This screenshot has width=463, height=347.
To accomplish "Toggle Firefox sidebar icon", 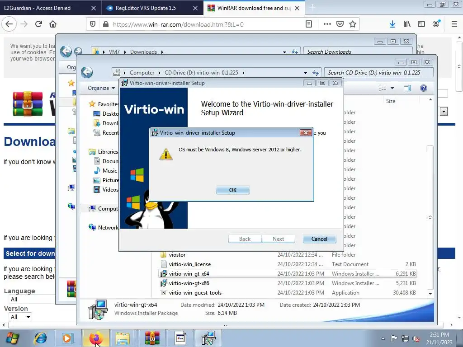I will [x=421, y=24].
